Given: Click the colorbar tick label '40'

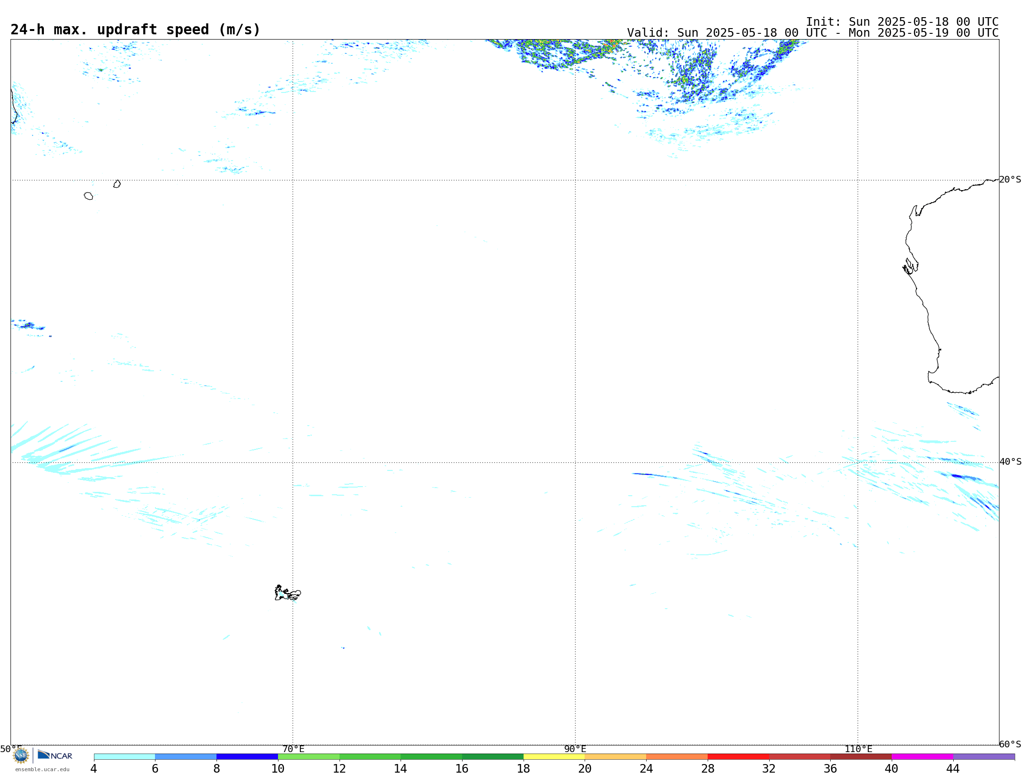Looking at the screenshot, I should coord(892,769).
